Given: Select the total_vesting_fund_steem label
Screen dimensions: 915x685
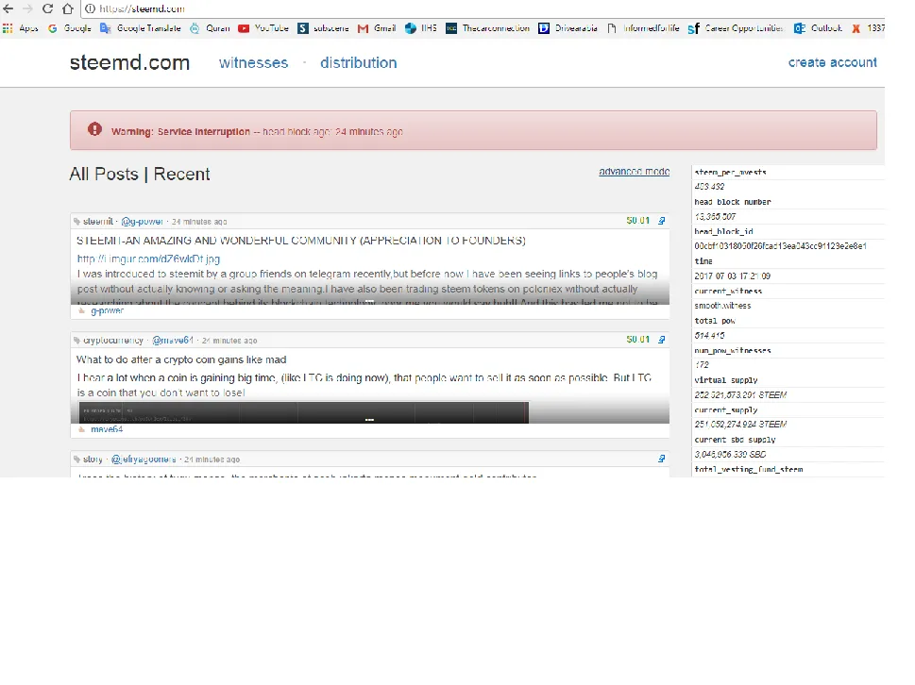Looking at the screenshot, I should click(749, 469).
